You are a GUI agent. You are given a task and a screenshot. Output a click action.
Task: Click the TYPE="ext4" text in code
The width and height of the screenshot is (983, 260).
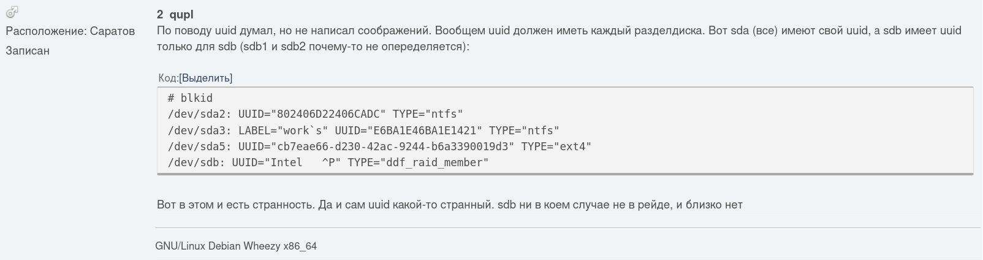tap(556, 146)
